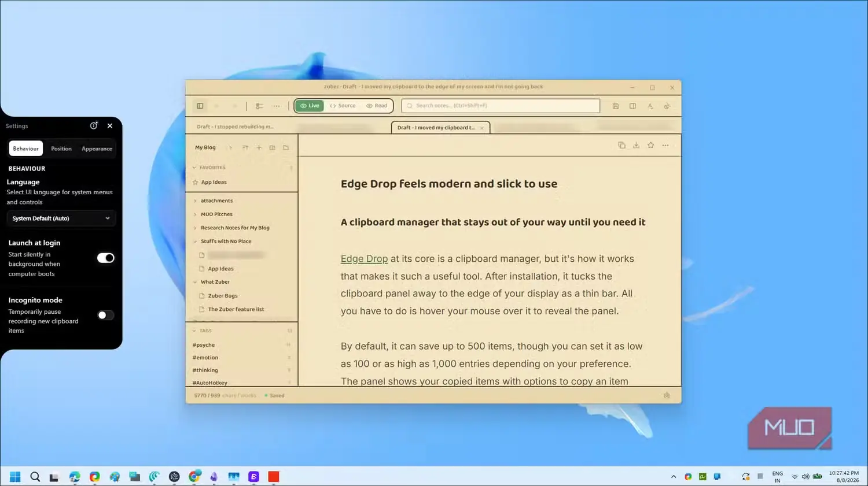Open The Zuber feature list note
This screenshot has width=868, height=486.
pyautogui.click(x=236, y=309)
